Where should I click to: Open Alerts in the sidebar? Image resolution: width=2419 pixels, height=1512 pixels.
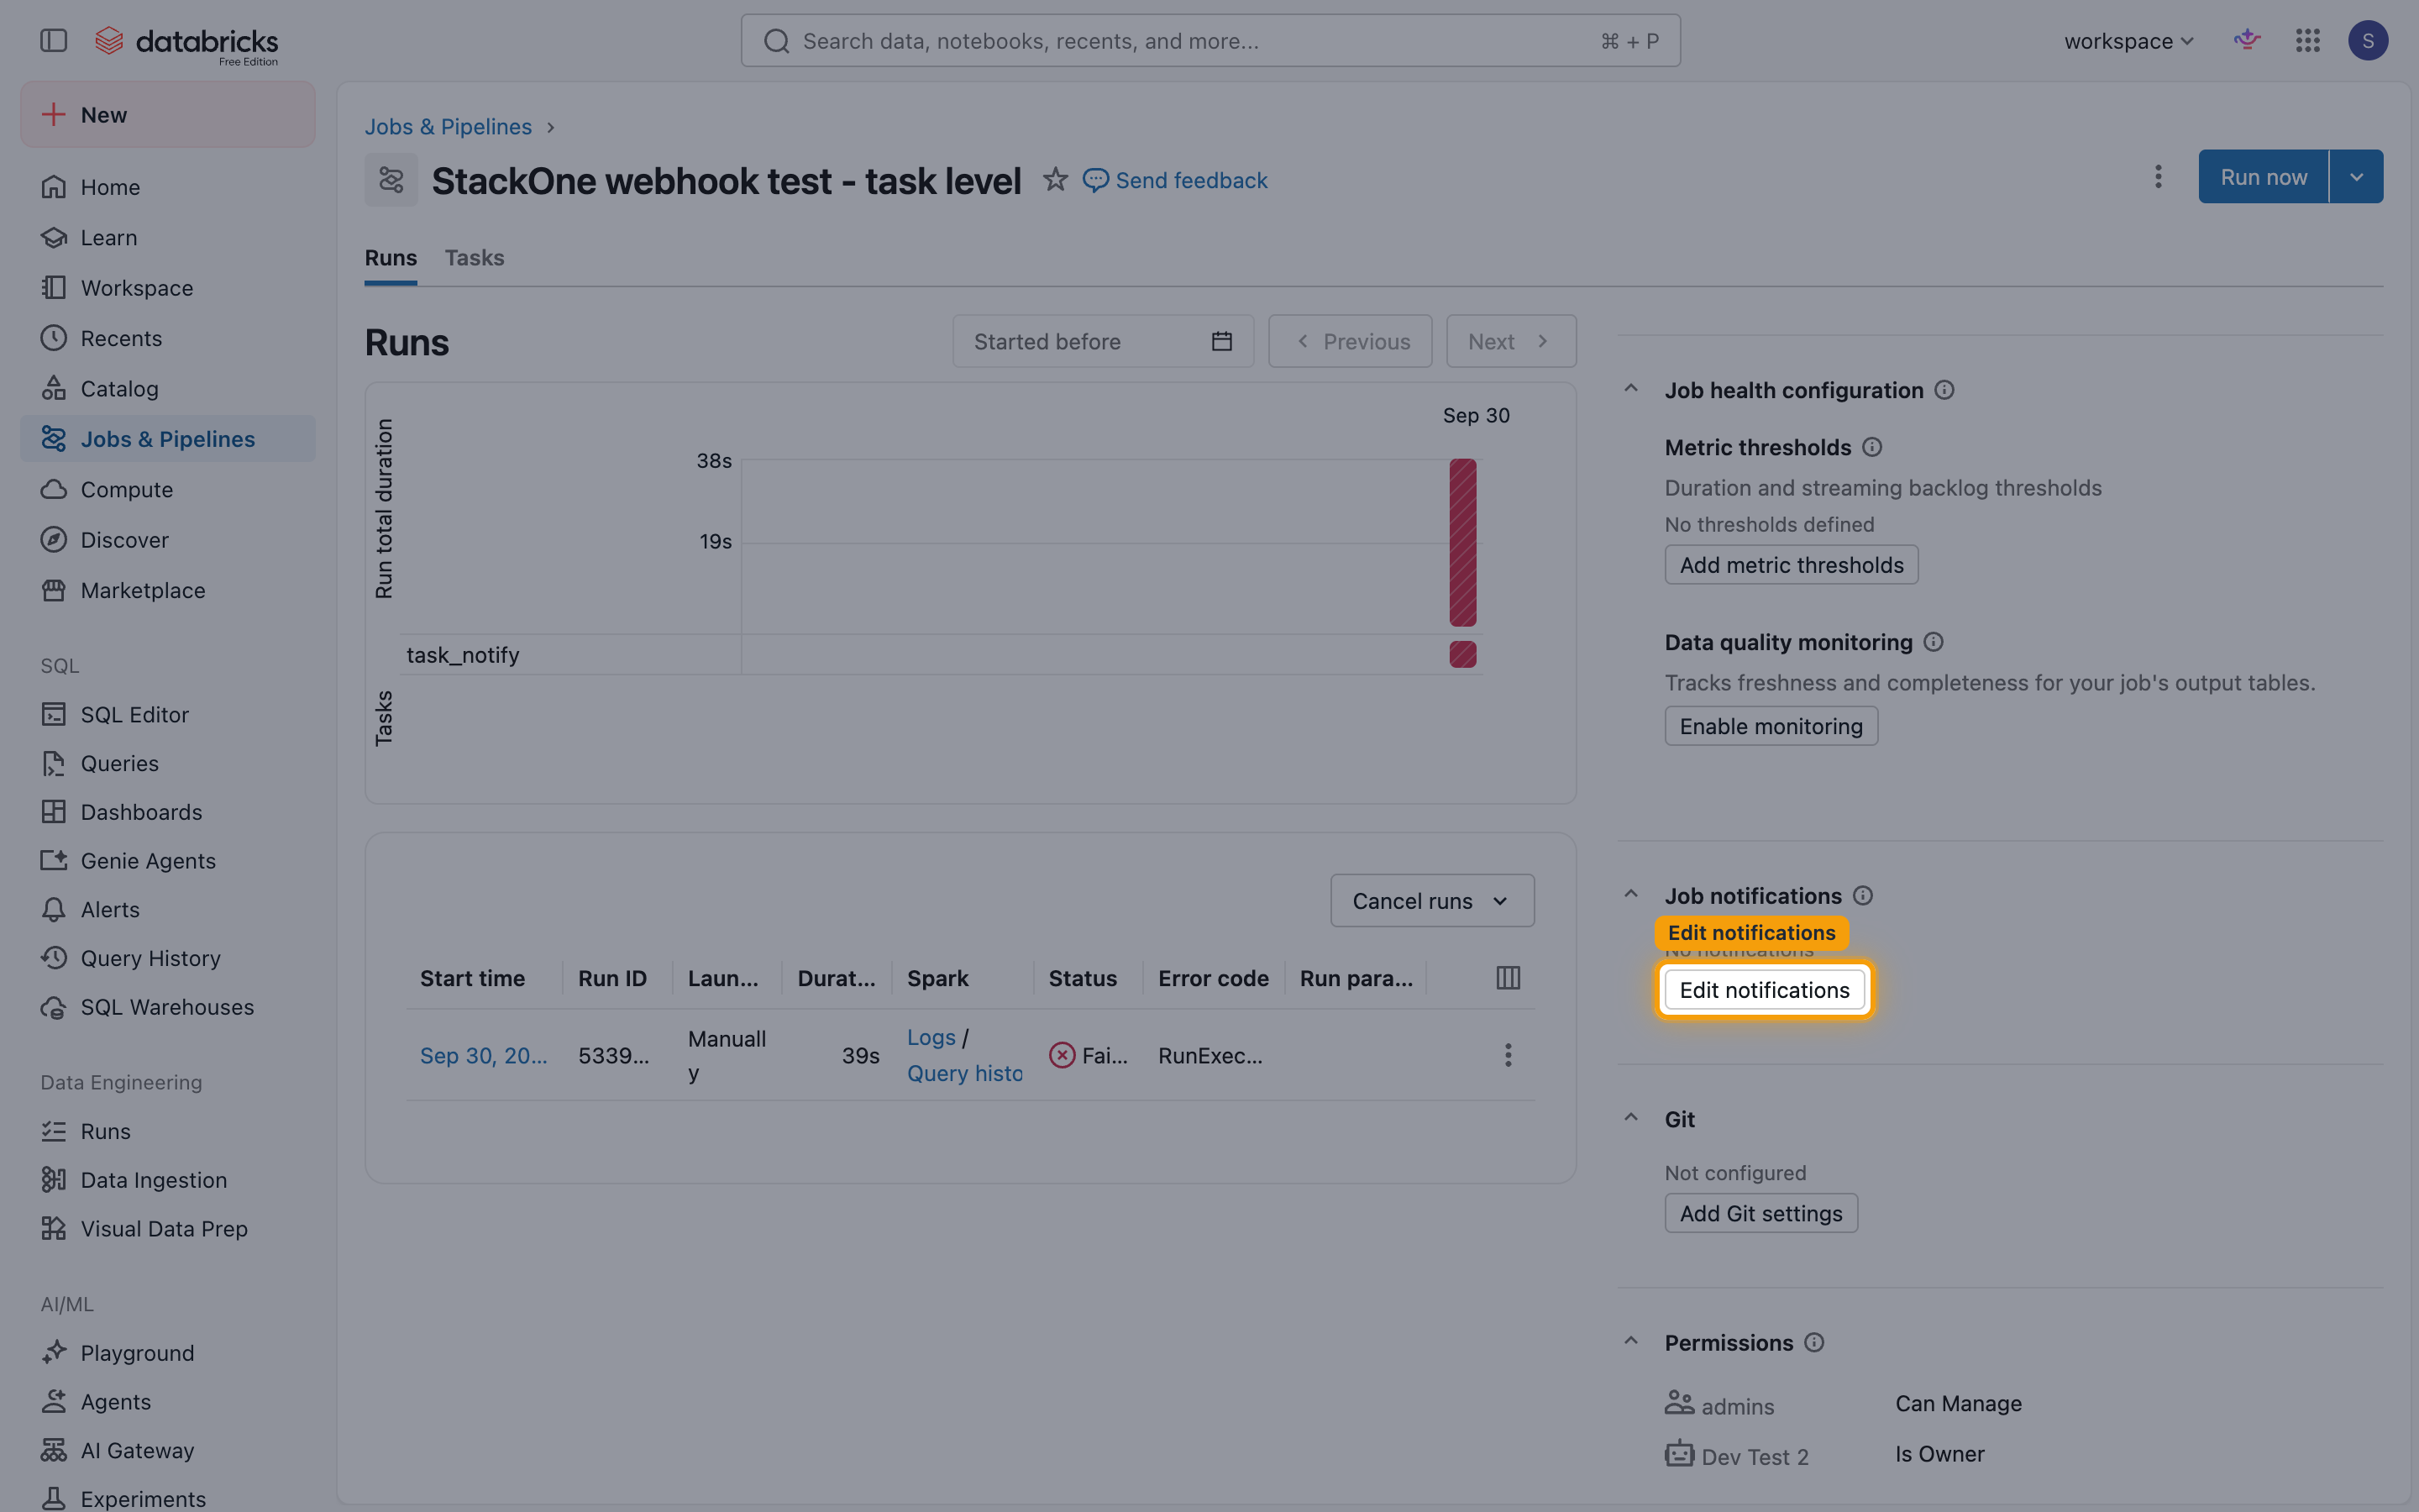(168, 910)
